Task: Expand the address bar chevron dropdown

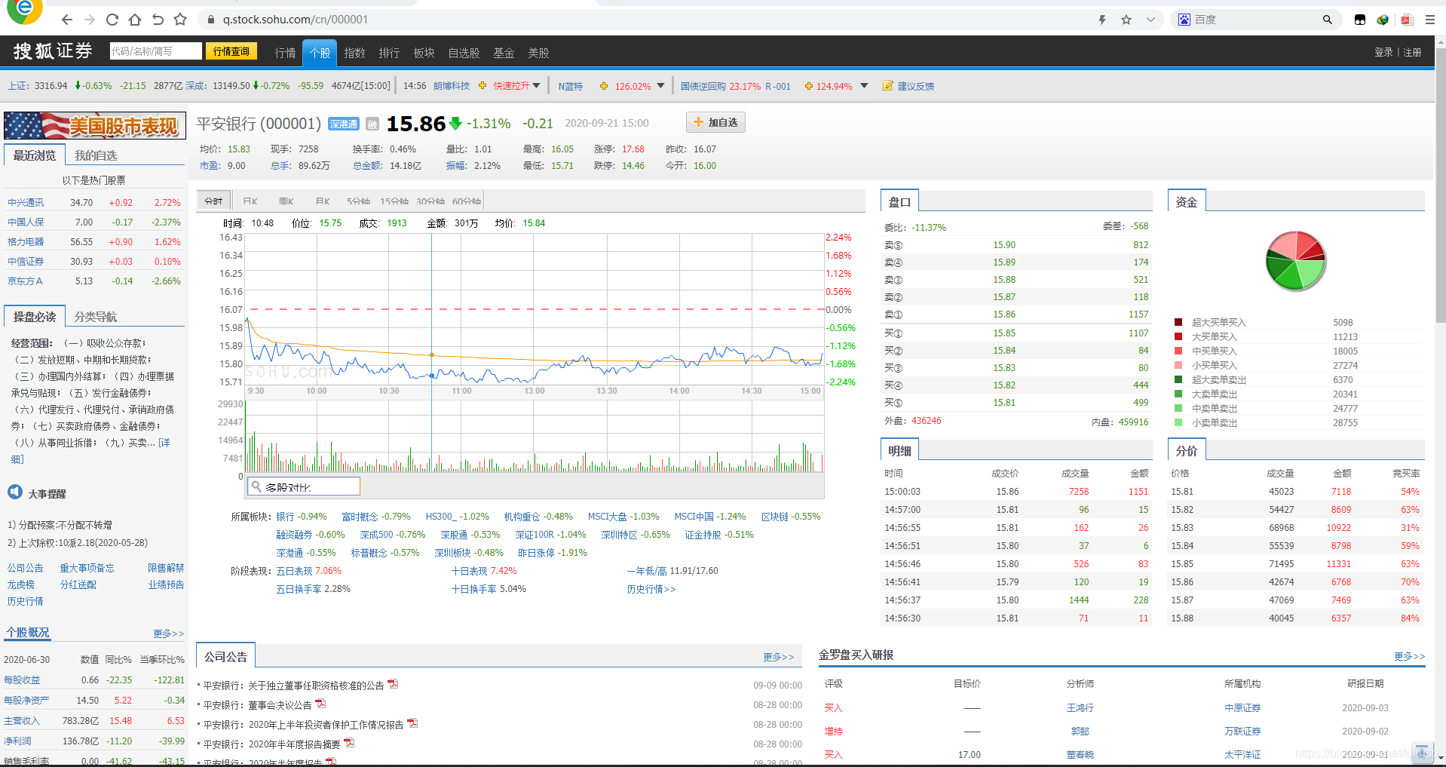Action: click(1150, 20)
